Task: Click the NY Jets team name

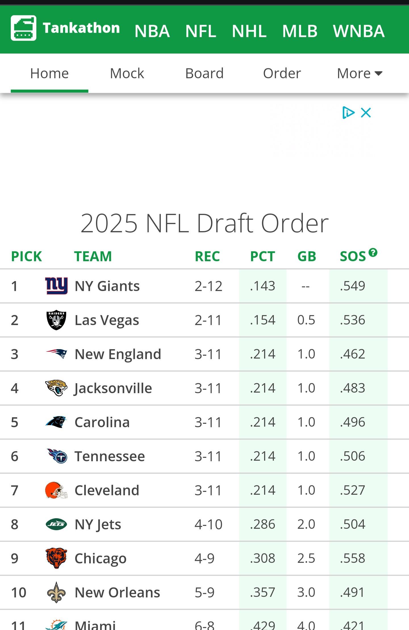Action: point(98,524)
